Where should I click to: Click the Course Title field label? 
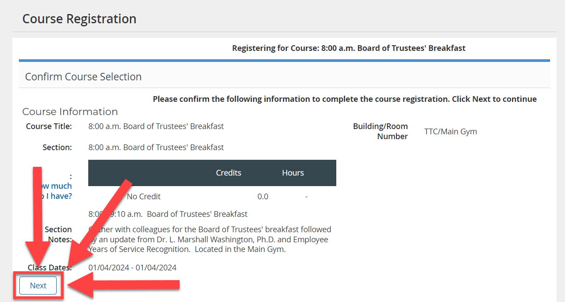(x=49, y=126)
